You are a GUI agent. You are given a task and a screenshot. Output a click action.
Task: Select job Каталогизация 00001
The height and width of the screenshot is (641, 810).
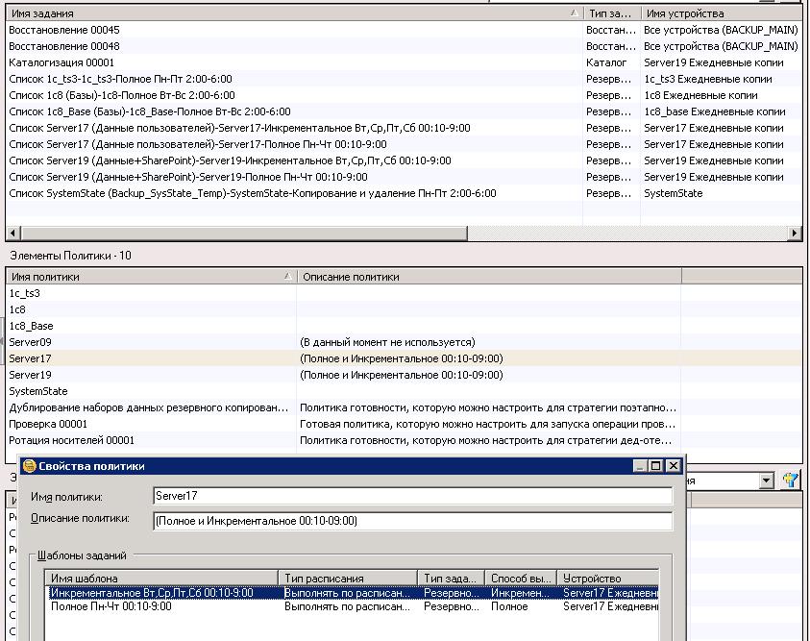point(61,62)
